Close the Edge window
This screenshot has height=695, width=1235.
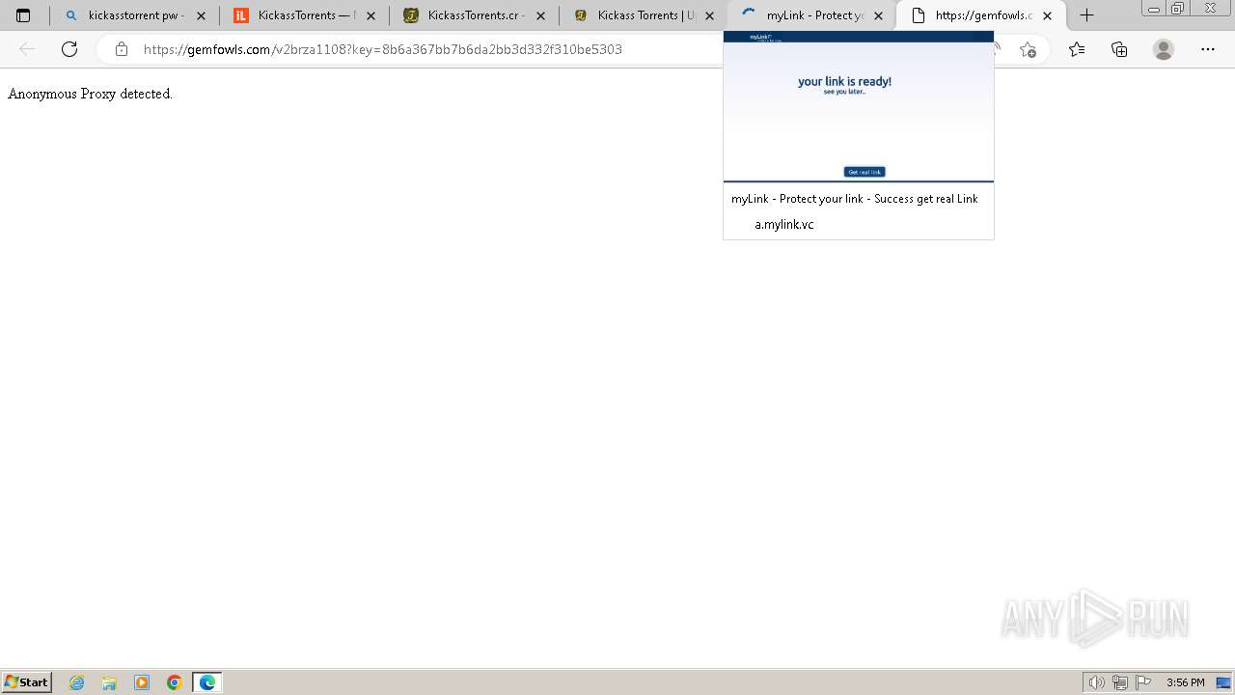coord(1211,9)
